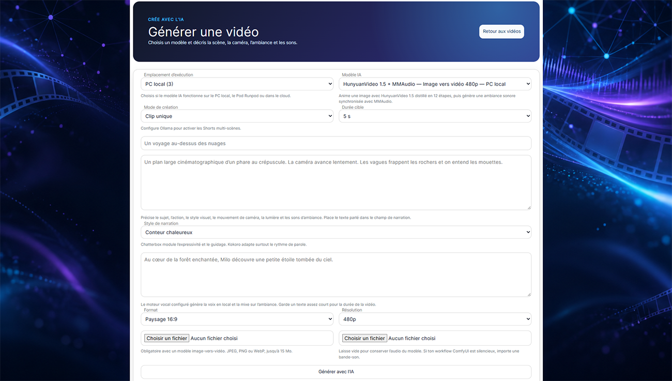This screenshot has height=381, width=672.
Task: Click the 'Mode de création' label
Action: (161, 107)
